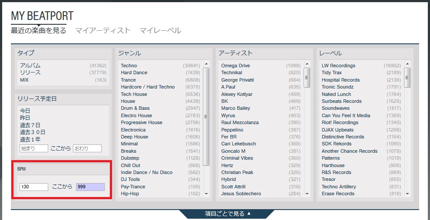
Task: Select 昨日 release date filter
Action: coord(25,118)
